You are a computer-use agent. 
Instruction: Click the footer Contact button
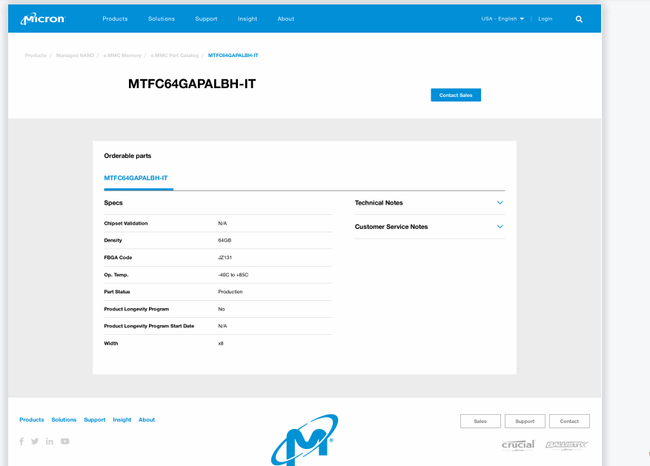point(569,421)
